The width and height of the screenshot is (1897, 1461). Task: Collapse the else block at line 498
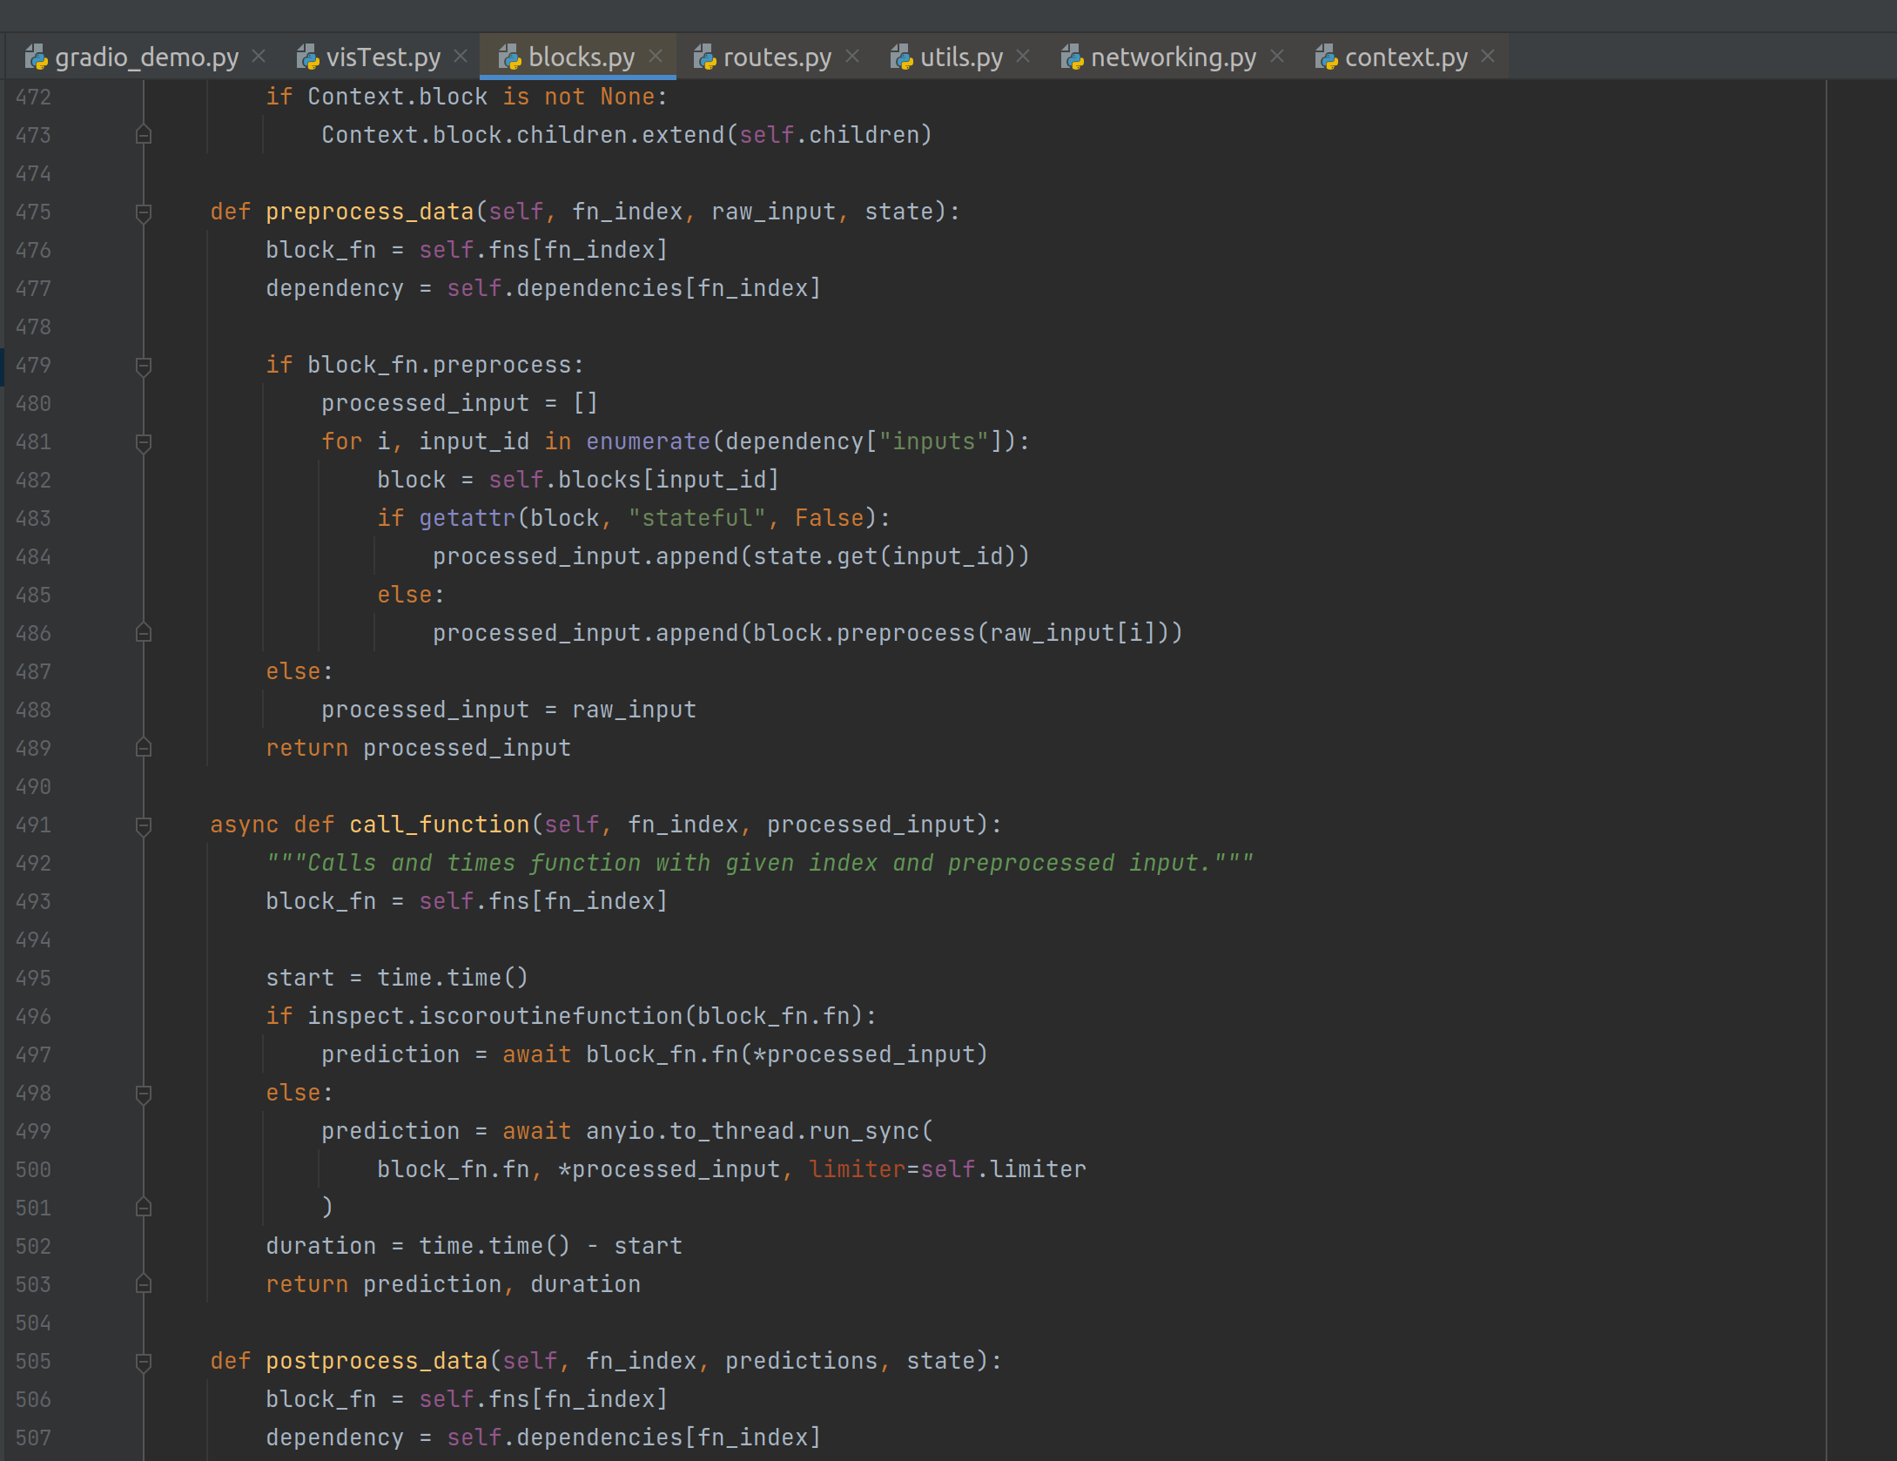pos(144,1094)
